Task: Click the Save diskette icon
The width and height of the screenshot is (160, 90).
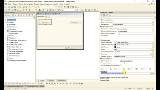Action: 12,7
